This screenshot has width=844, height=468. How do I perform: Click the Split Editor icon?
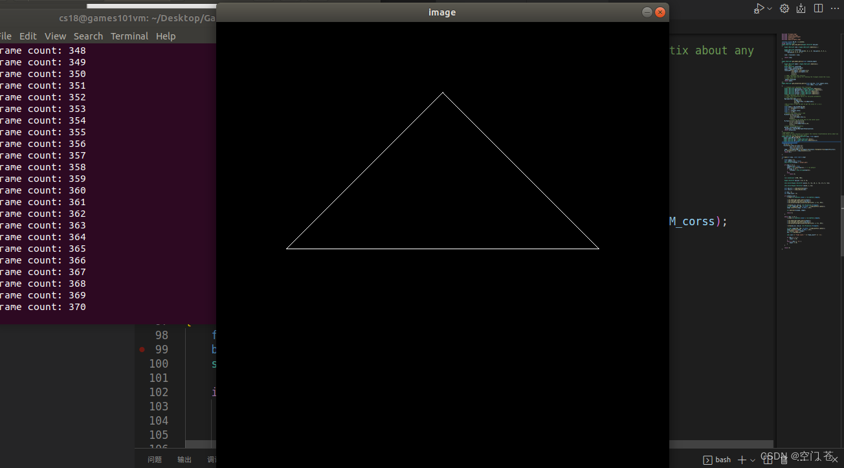point(818,8)
